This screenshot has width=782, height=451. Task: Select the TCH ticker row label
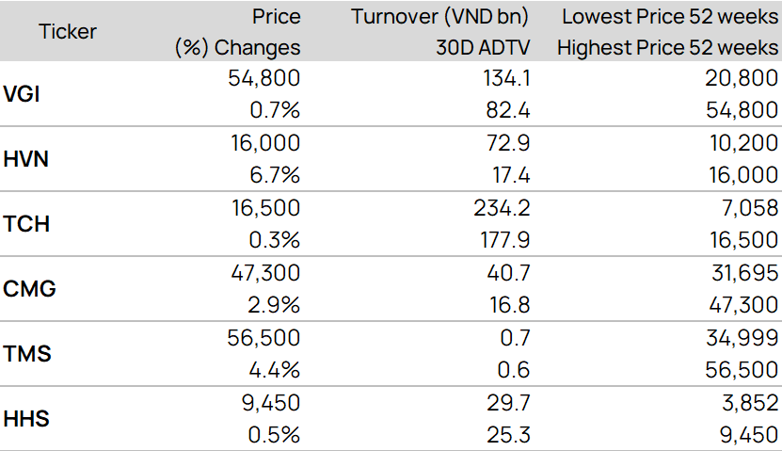pyautogui.click(x=27, y=224)
